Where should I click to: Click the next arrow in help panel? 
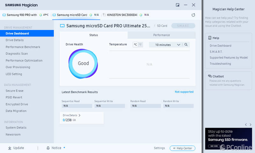(x=251, y=124)
